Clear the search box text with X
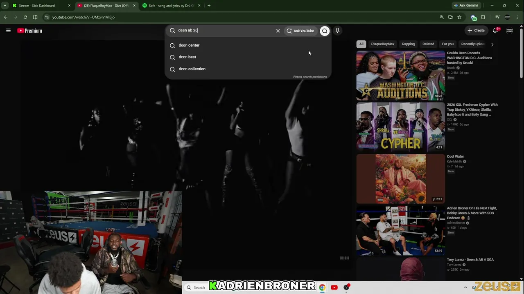This screenshot has height=294, width=524. [x=278, y=31]
